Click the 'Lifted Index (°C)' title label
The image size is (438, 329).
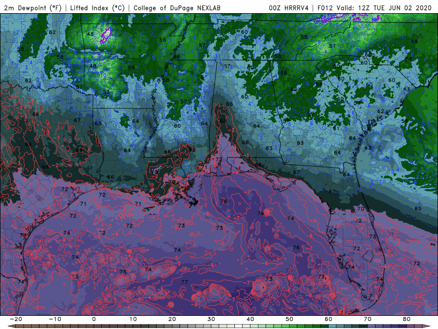click(x=97, y=8)
